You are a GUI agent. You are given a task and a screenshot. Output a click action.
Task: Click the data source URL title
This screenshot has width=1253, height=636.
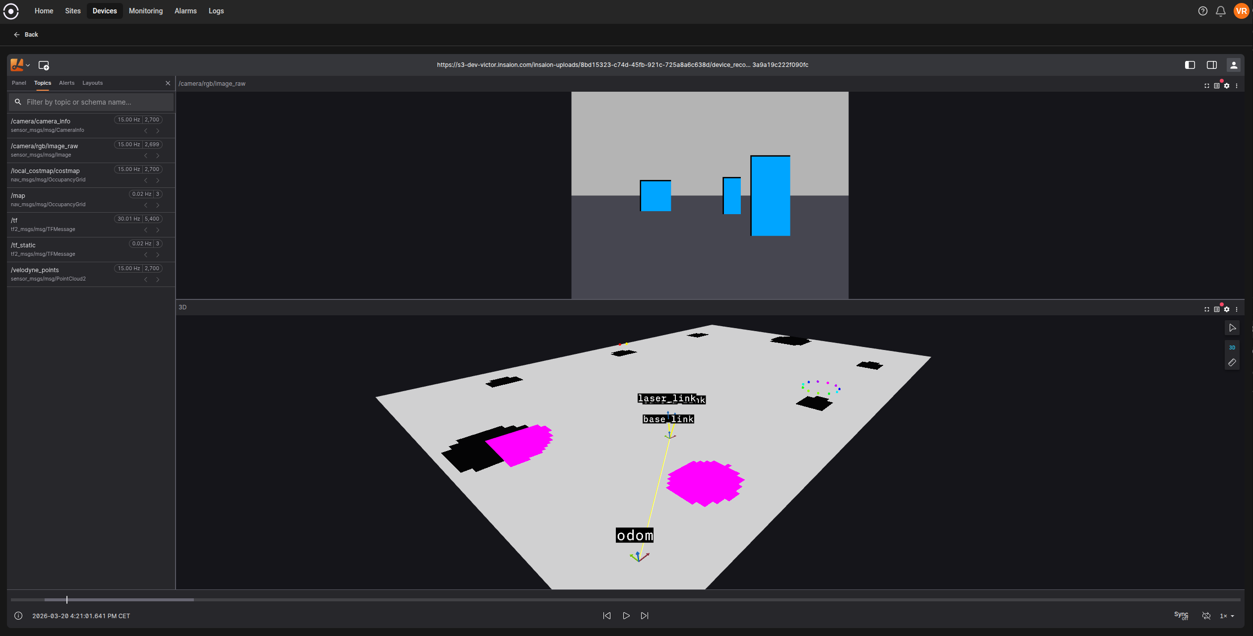click(622, 65)
